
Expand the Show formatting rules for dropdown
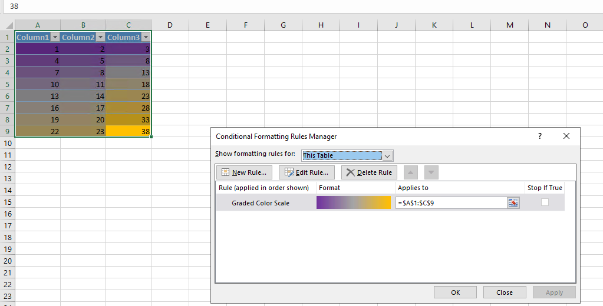click(x=387, y=155)
